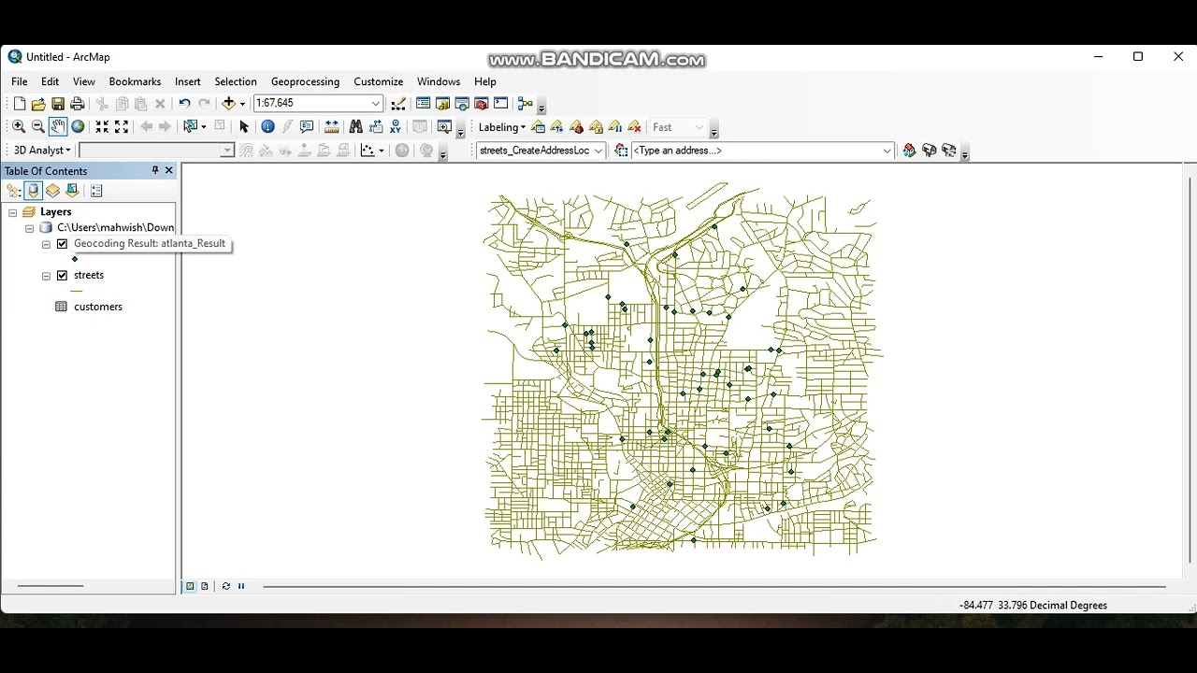The height and width of the screenshot is (673, 1197).
Task: Click the 3D Analyst toolbar button
Action: pos(42,150)
